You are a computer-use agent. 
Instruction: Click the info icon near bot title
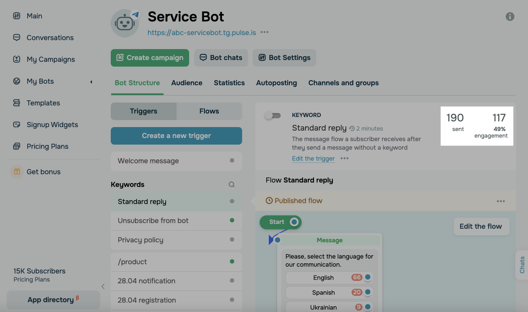click(x=510, y=17)
